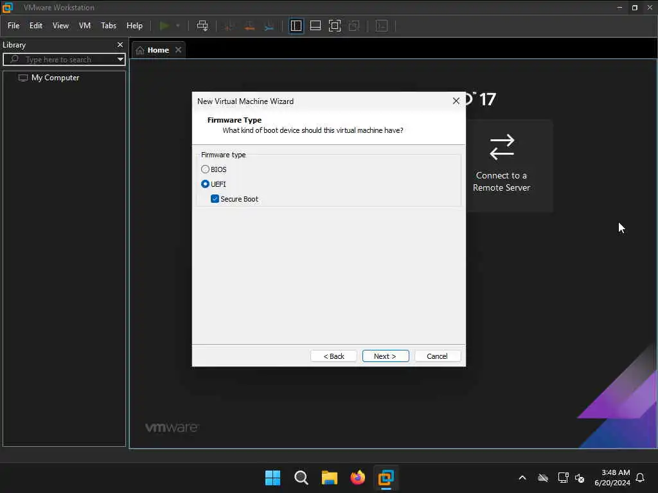This screenshot has width=658, height=493.
Task: Click the Take Snapshot toolbar icon
Action: click(x=229, y=26)
